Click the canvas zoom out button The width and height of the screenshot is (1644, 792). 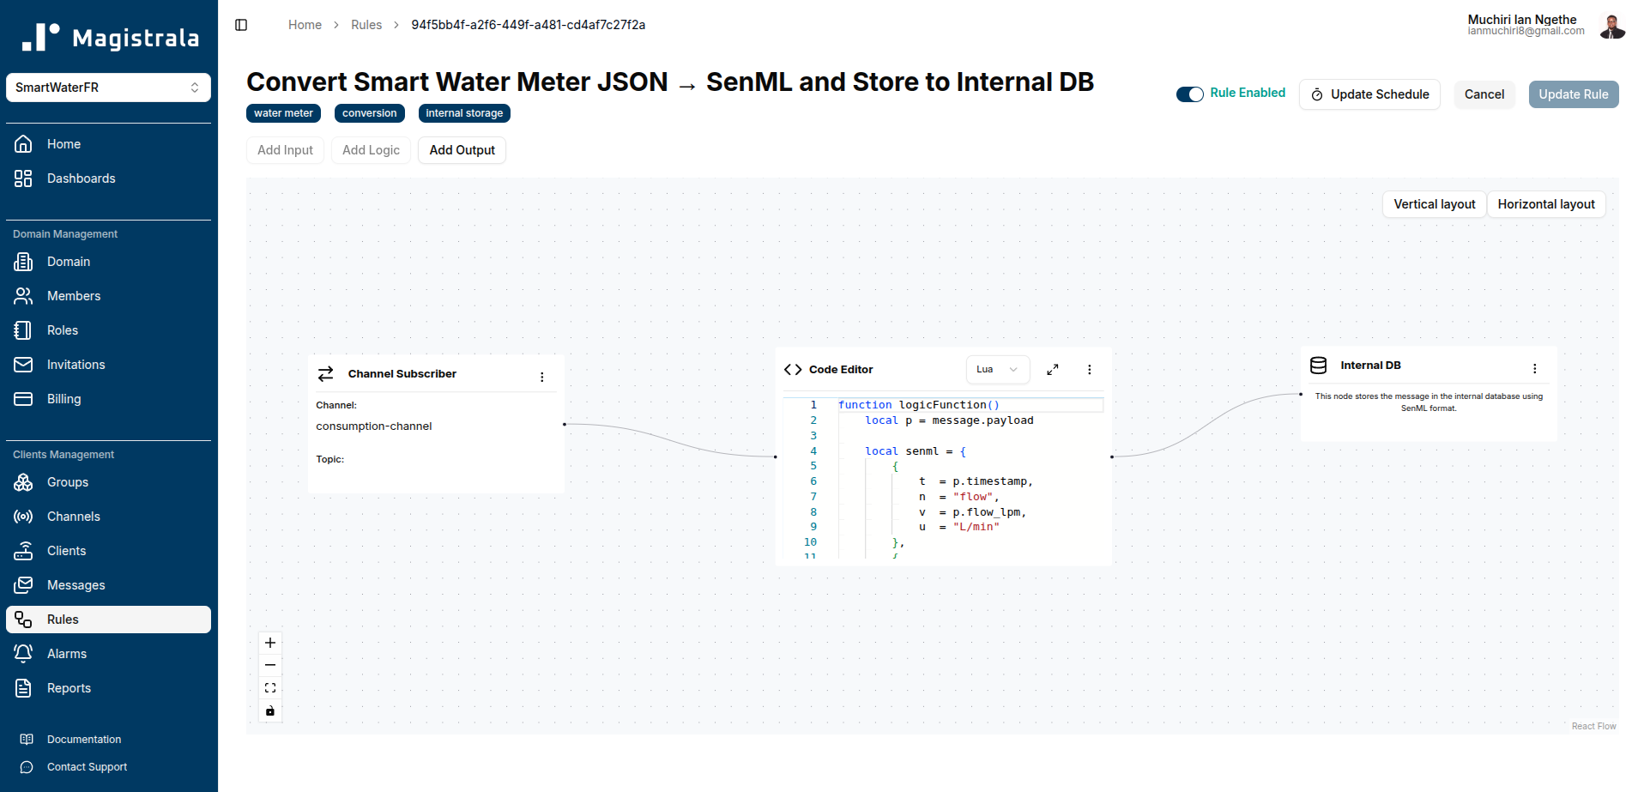pos(270,665)
